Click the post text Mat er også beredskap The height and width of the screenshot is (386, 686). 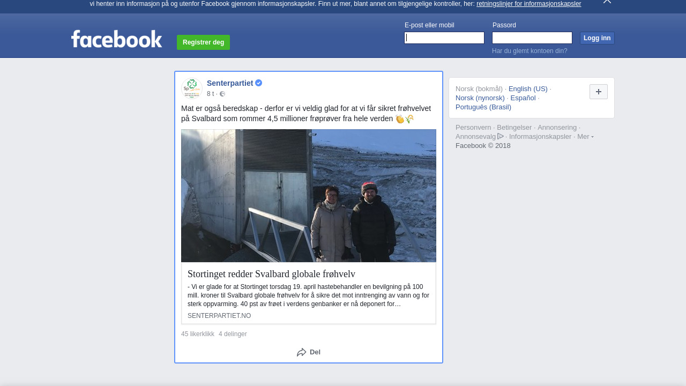click(306, 114)
